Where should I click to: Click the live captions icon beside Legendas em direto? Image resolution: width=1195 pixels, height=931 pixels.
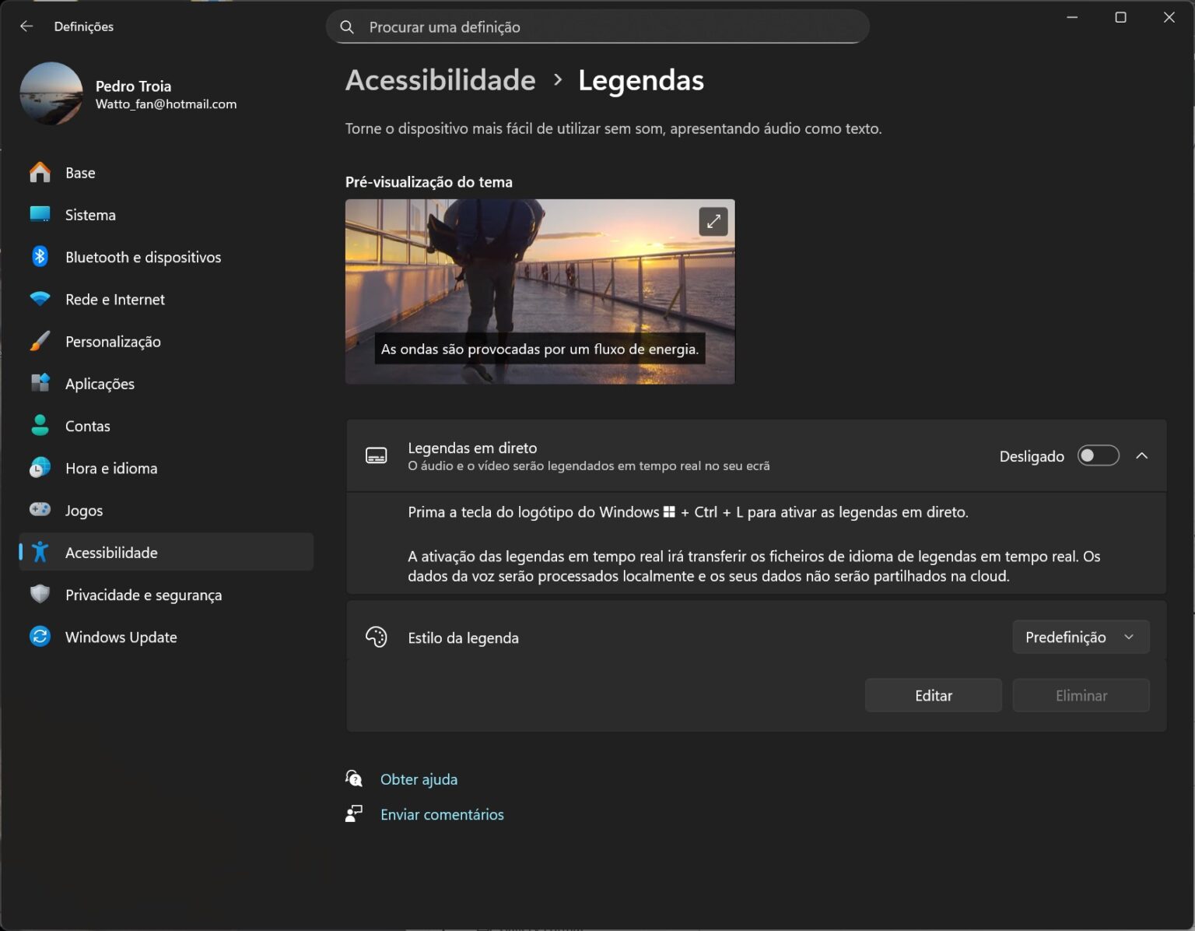point(377,455)
